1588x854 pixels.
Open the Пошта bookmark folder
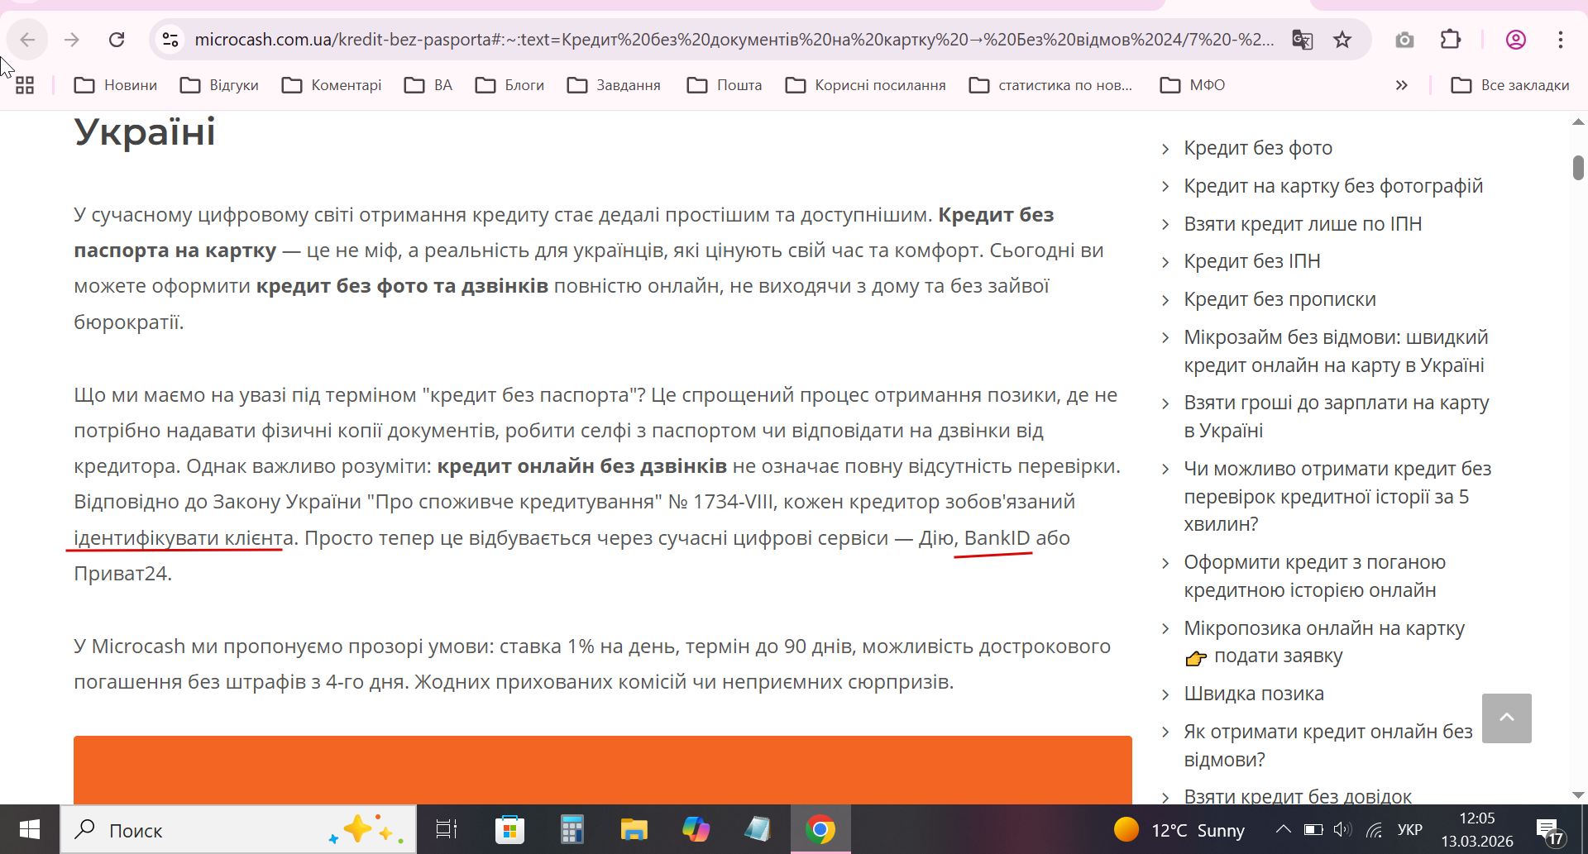pos(725,85)
